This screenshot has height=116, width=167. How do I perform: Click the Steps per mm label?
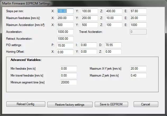(x=15, y=11)
